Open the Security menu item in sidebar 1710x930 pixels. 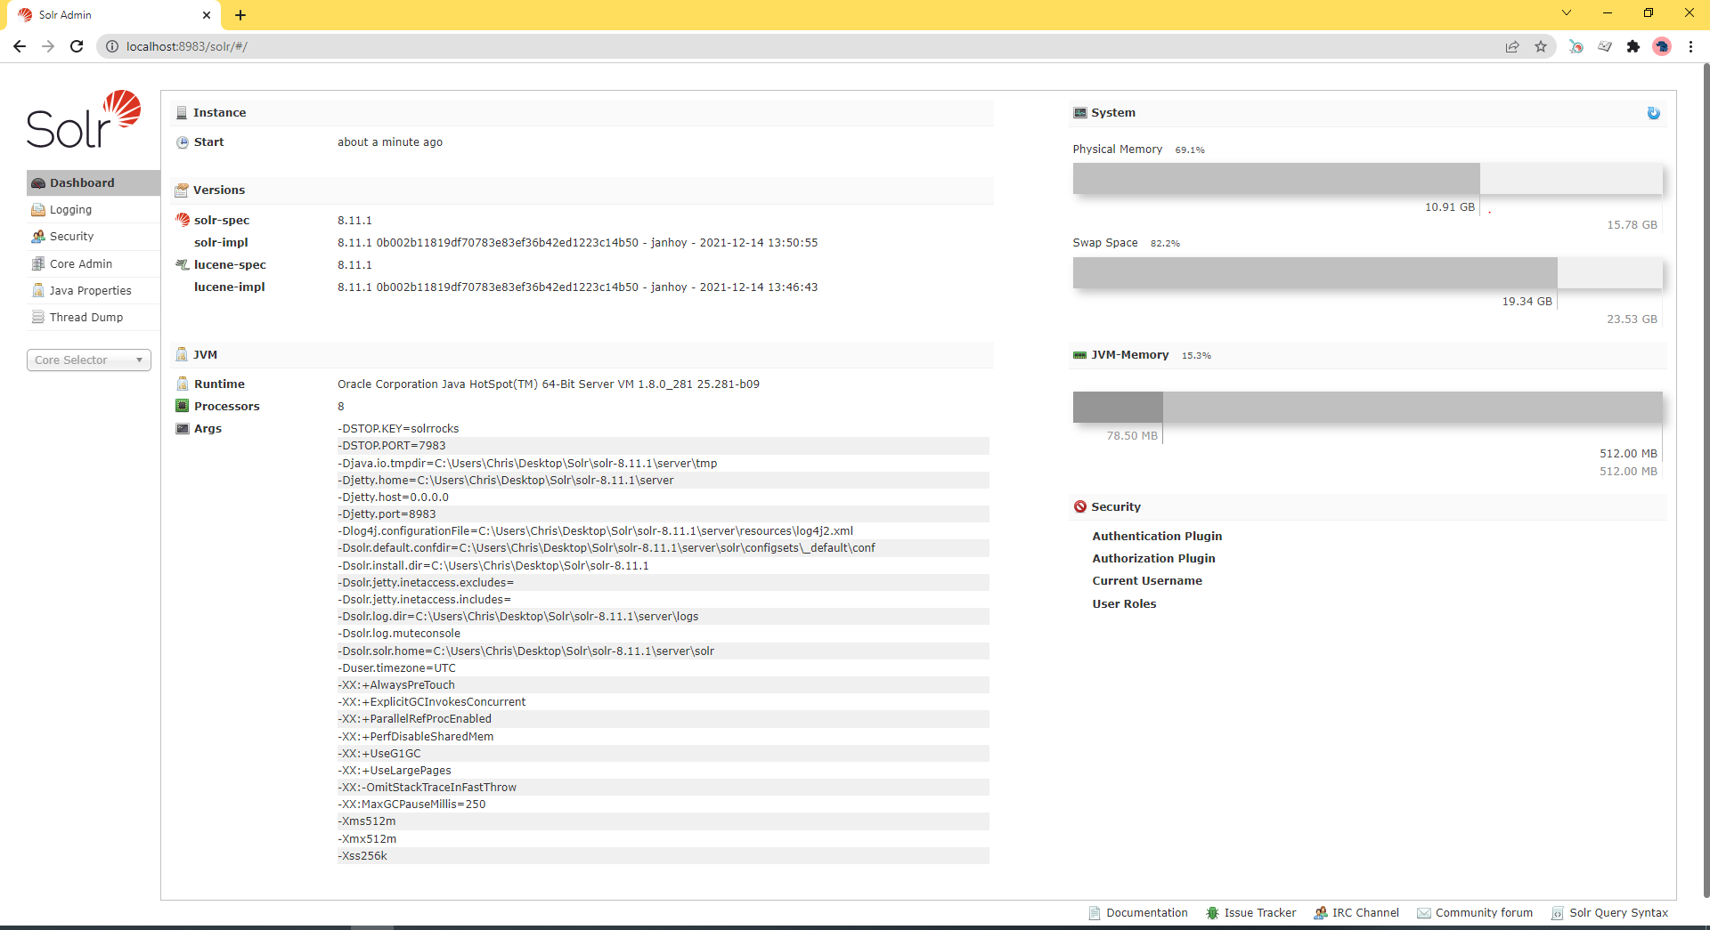pos(94,237)
